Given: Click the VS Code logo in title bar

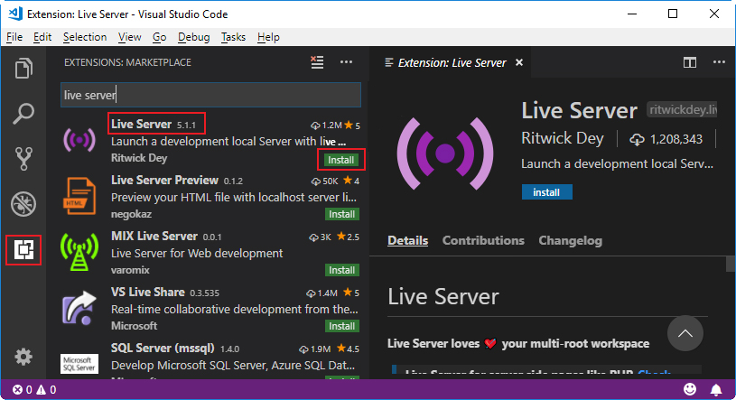Looking at the screenshot, I should [15, 14].
